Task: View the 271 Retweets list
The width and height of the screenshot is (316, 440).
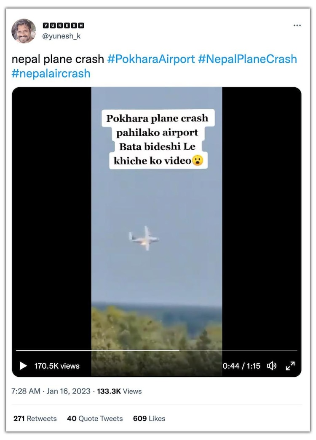Action: pyautogui.click(x=35, y=418)
